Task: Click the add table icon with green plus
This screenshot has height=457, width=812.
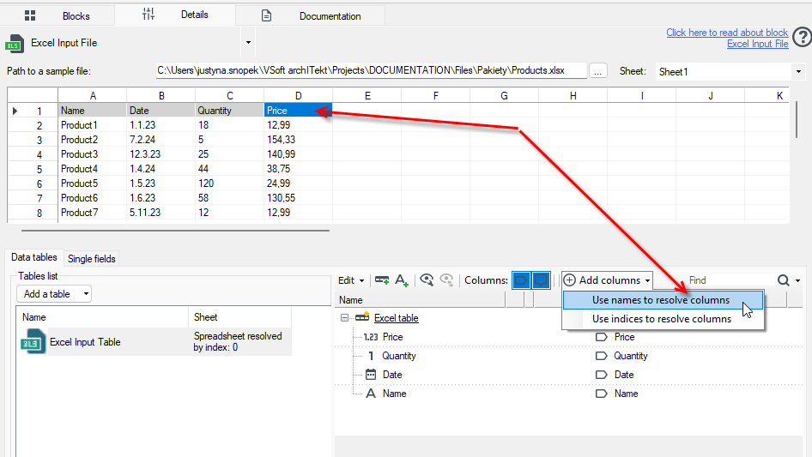Action: click(x=382, y=280)
